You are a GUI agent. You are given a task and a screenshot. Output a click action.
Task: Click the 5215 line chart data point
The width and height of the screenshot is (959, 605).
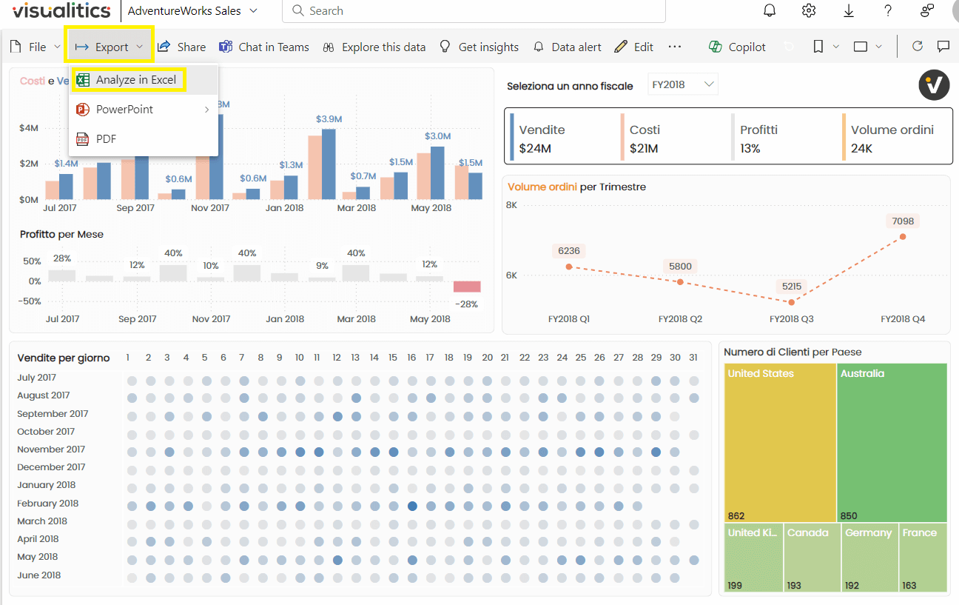pos(792,302)
